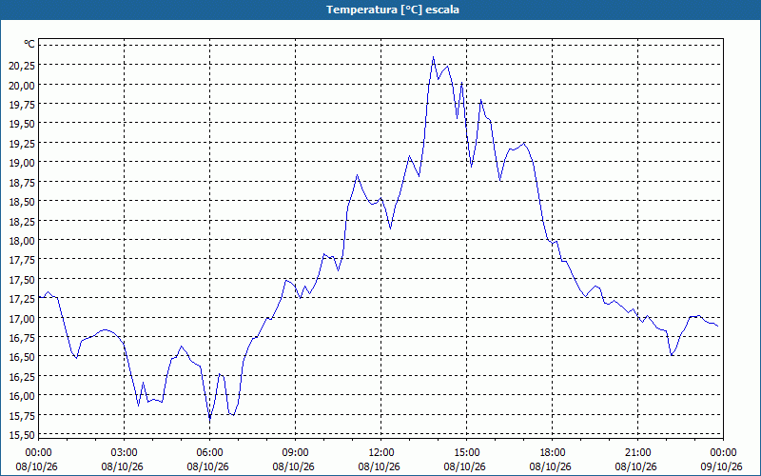The width and height of the screenshot is (761, 476).
Task: Select the 20,25 y-axis label
Action: tap(22, 65)
